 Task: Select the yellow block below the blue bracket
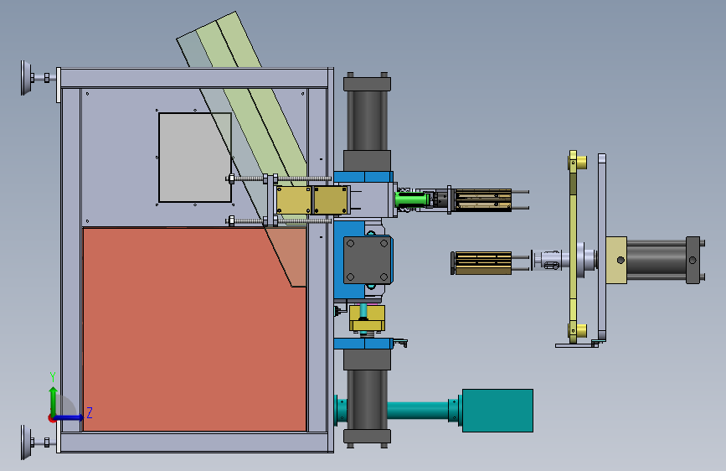coord(367,318)
